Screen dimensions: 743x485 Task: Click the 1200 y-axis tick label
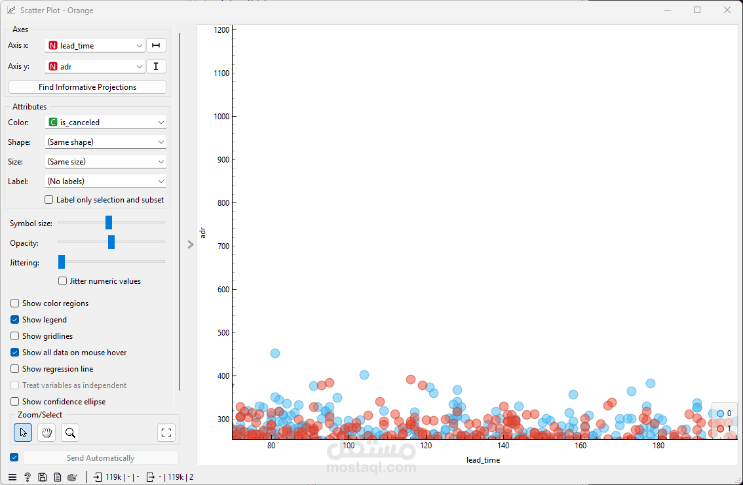click(x=221, y=30)
